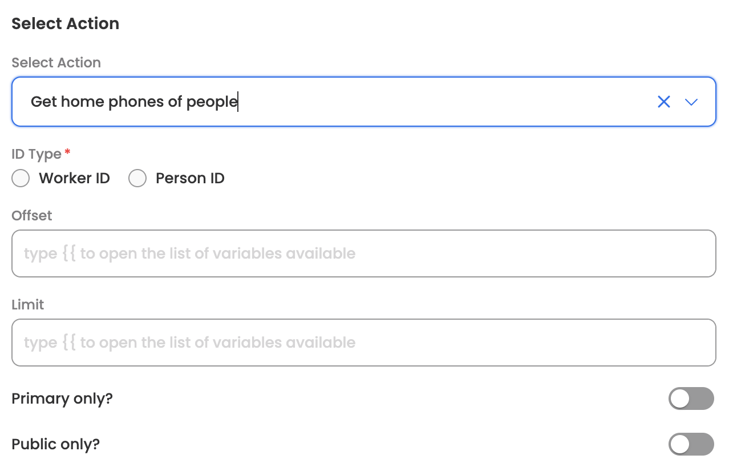Select the Worker ID radio circle
The width and height of the screenshot is (729, 467).
(x=21, y=179)
